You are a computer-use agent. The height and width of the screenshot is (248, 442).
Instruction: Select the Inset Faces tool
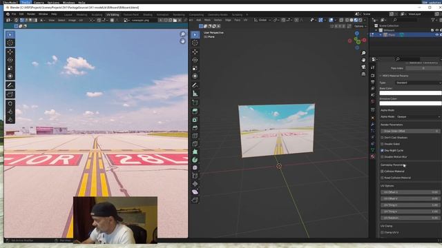click(195, 120)
